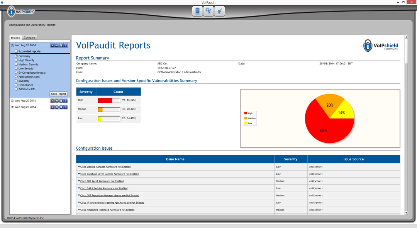Image resolution: width=417 pixels, height=228 pixels.
Task: Expand Cisco IP Voice Media Streaming arrow
Action: (79, 203)
